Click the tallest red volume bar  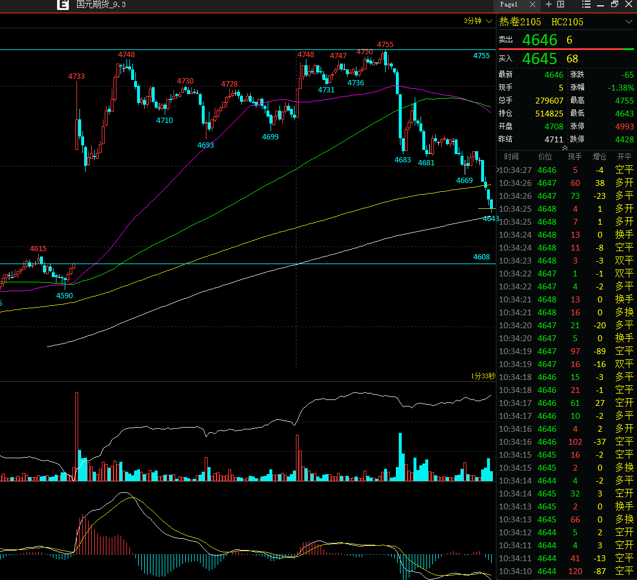point(77,436)
